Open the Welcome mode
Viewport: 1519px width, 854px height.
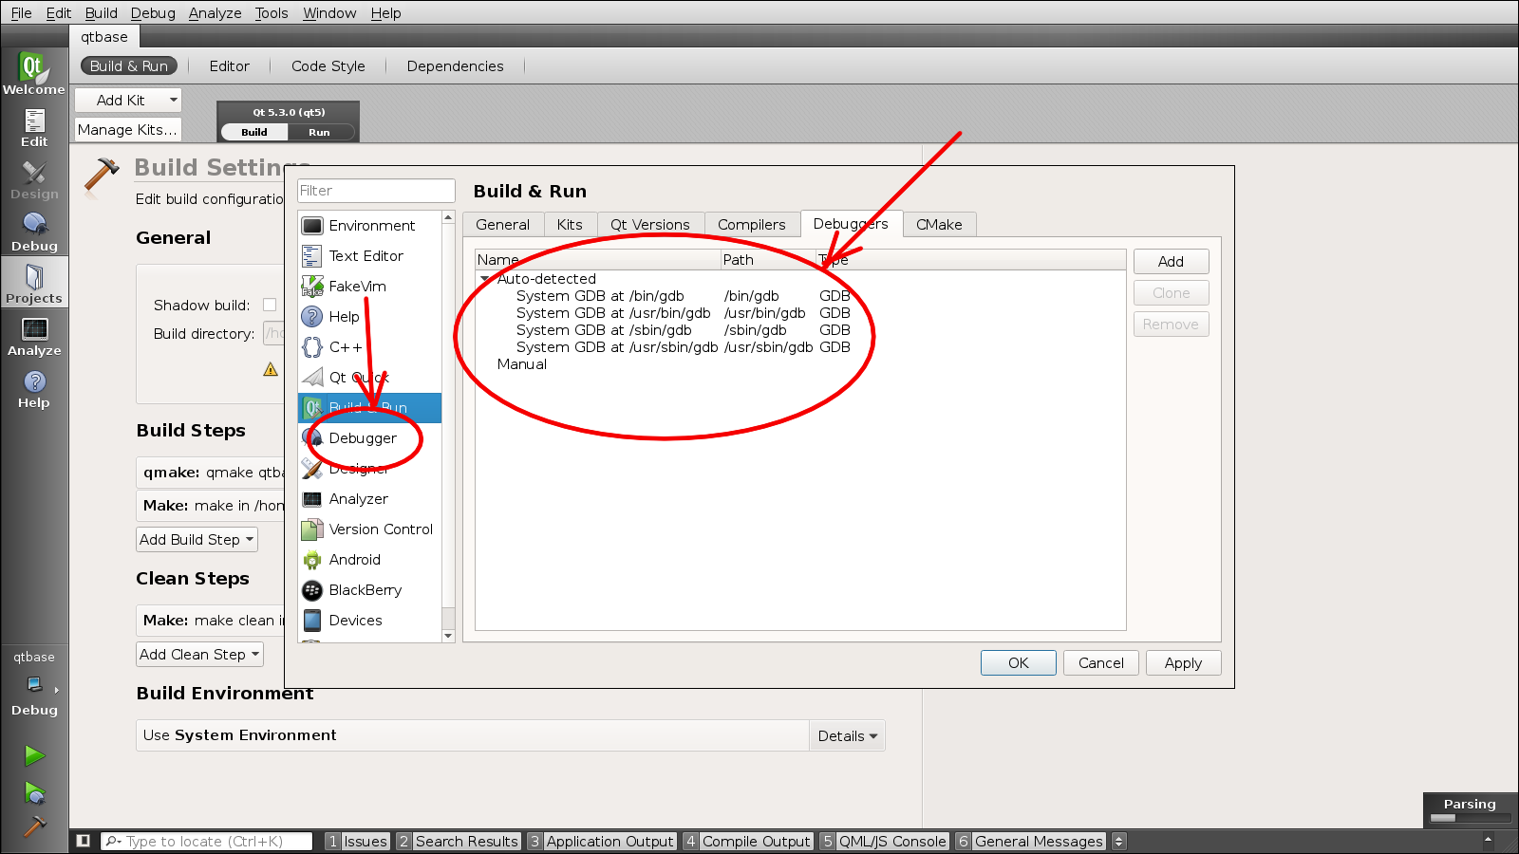click(34, 73)
